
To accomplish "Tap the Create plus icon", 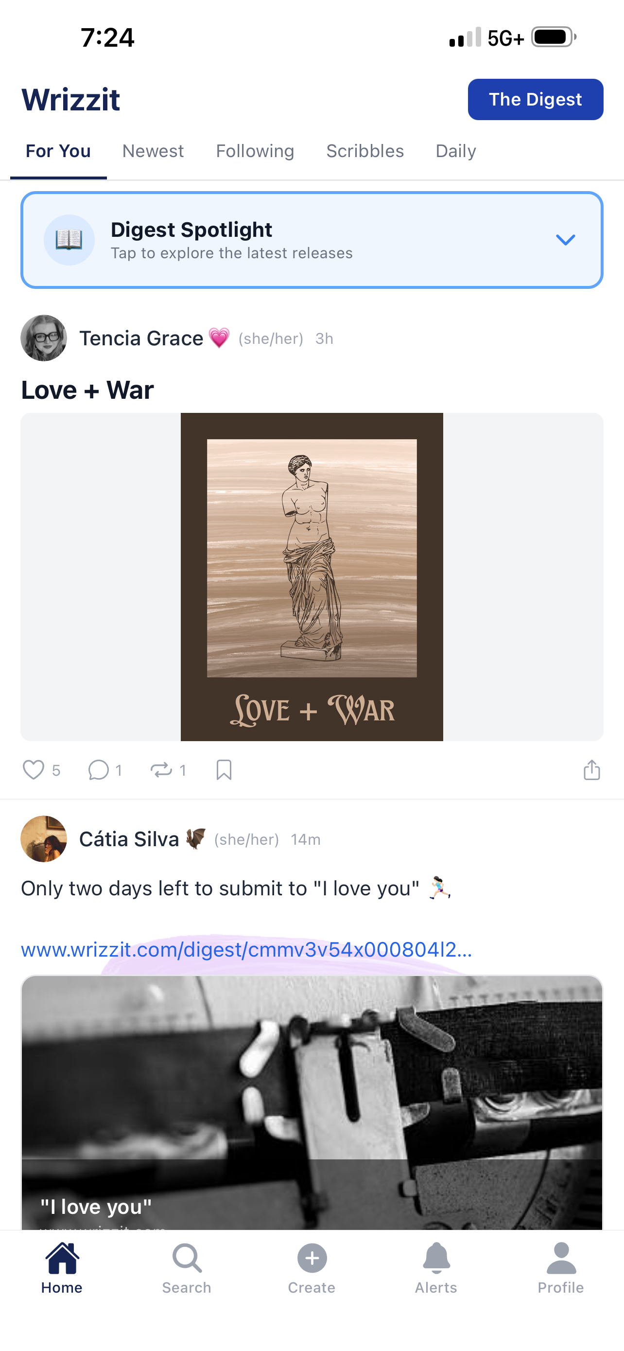I will [x=312, y=1258].
